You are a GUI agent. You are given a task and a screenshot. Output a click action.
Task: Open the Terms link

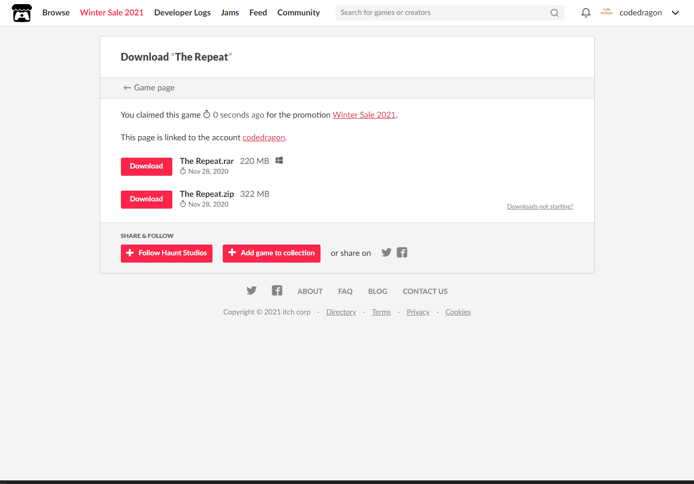(x=381, y=312)
